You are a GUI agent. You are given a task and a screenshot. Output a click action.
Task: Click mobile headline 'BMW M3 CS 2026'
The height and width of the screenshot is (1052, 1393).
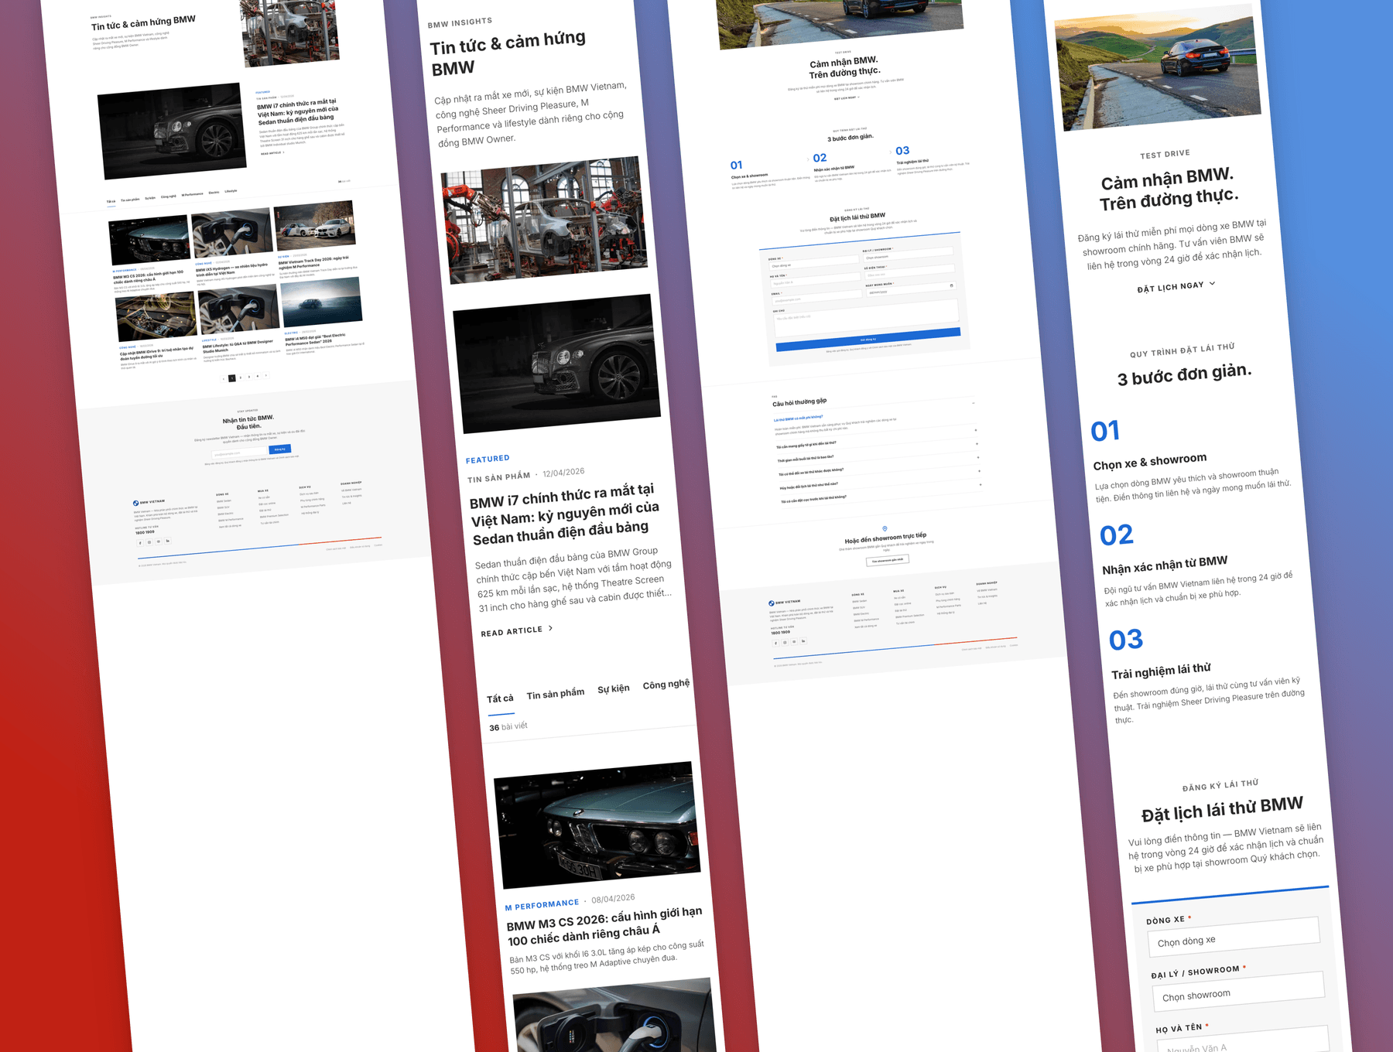coord(604,926)
